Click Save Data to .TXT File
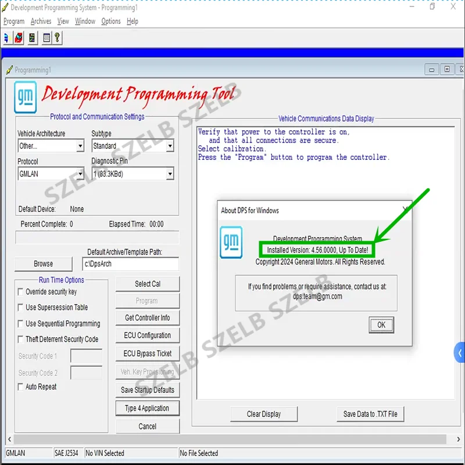 point(370,414)
